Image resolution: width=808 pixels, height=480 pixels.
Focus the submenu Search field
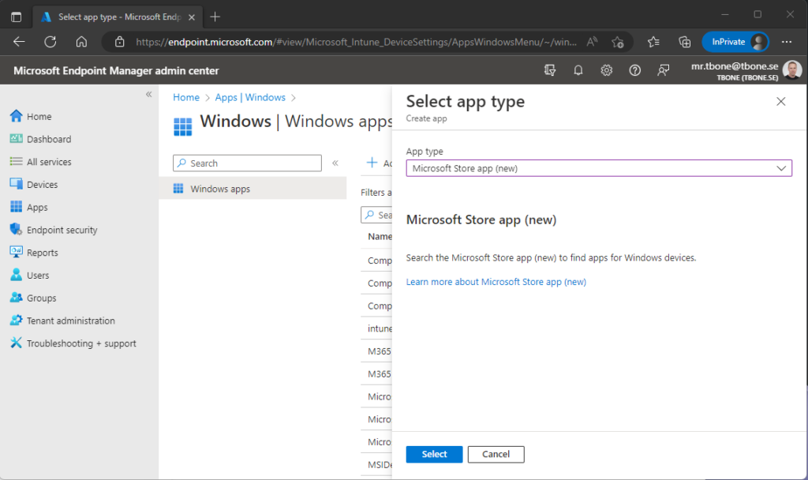coord(247,163)
